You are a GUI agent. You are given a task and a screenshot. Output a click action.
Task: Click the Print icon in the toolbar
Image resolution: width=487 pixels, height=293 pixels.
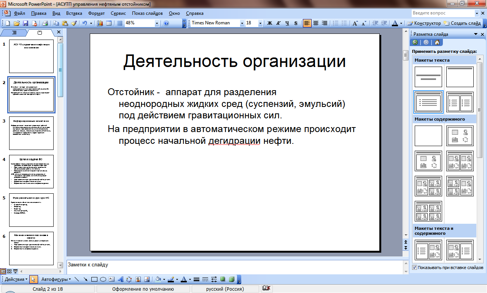[45, 23]
